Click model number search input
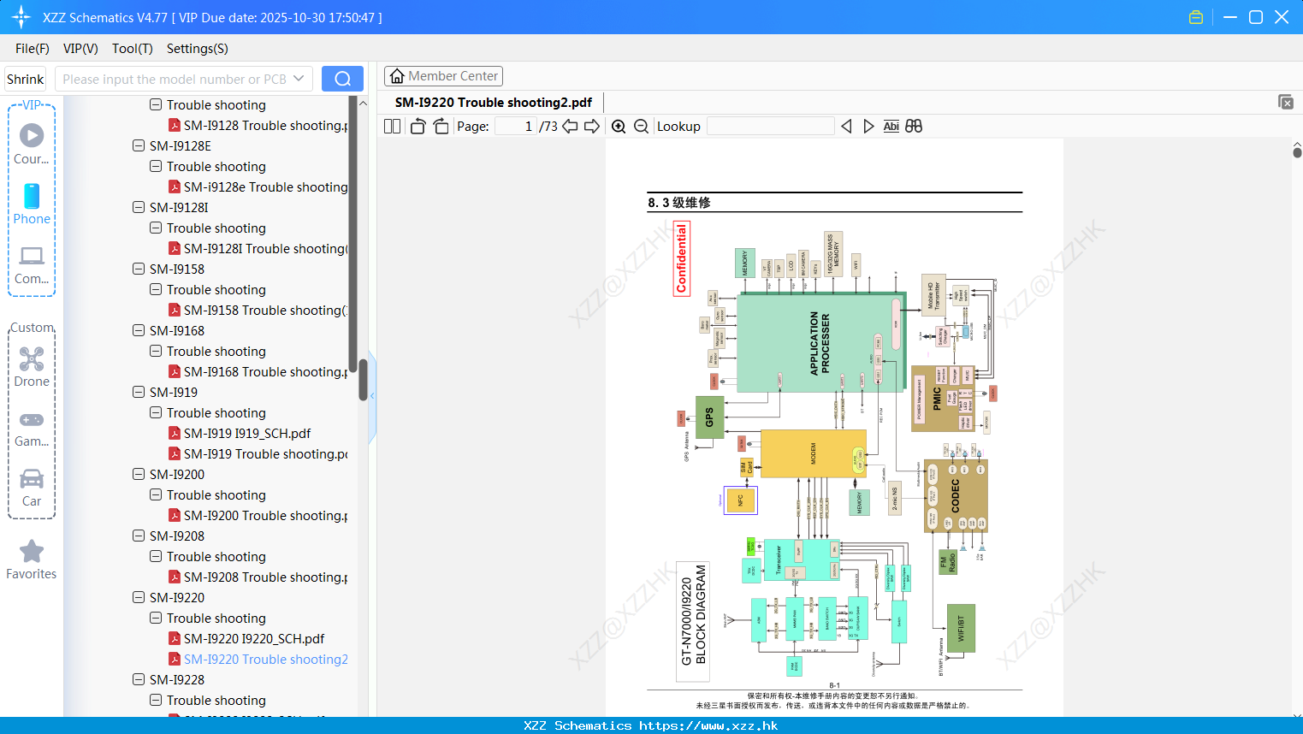1303x734 pixels. click(175, 79)
